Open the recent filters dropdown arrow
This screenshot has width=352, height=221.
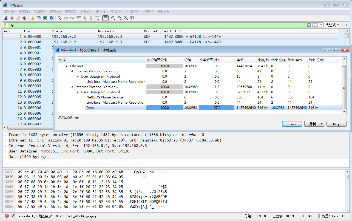pos(321,25)
